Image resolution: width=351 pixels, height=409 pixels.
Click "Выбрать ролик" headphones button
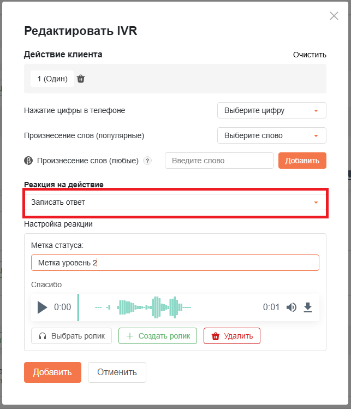[x=72, y=336]
